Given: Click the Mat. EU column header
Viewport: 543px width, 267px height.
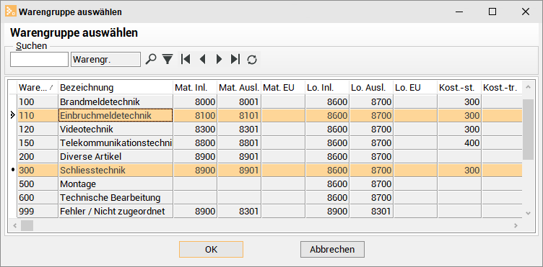Looking at the screenshot, I should pos(283,88).
